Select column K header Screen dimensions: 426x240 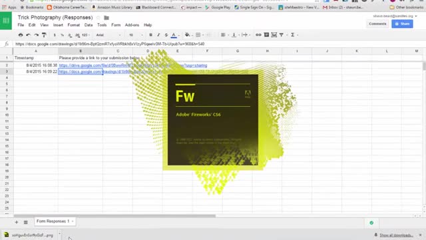click(x=357, y=51)
